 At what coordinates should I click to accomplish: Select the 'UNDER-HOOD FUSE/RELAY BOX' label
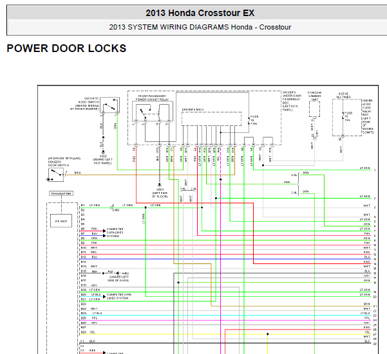368,116
